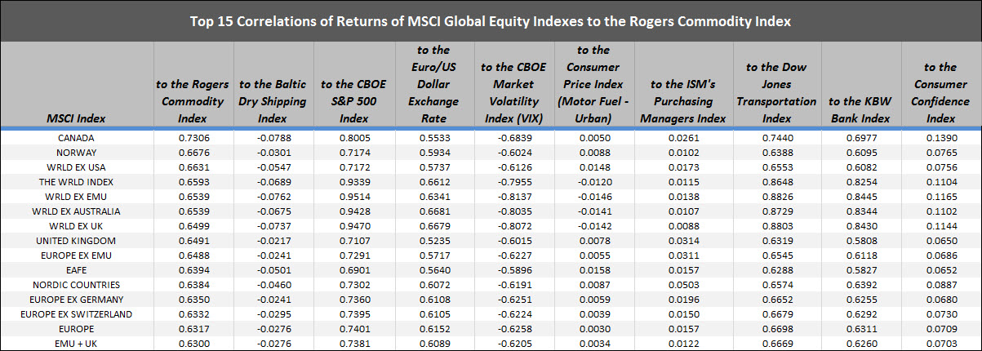982x351 pixels.
Task: Select the 'to the CBOE S&P 500 Index' header
Action: (353, 101)
